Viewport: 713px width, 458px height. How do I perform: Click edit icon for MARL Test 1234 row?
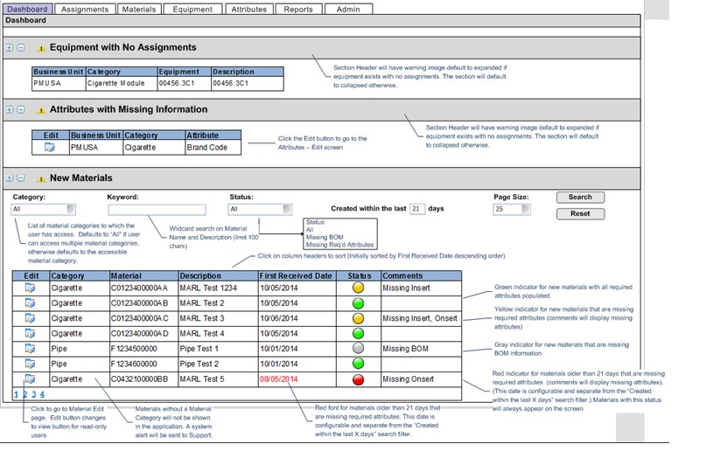tap(31, 288)
